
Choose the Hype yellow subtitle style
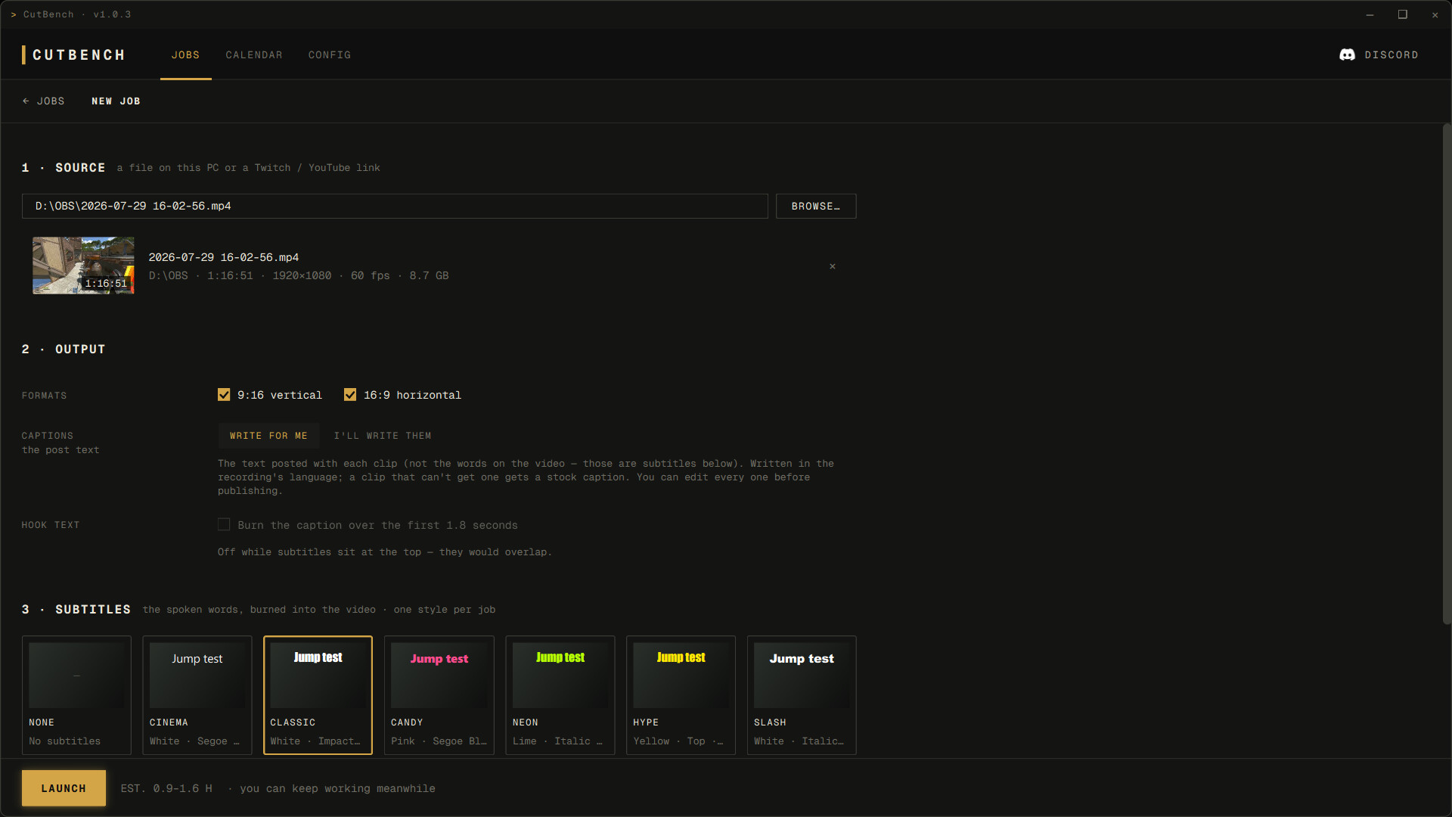click(681, 695)
